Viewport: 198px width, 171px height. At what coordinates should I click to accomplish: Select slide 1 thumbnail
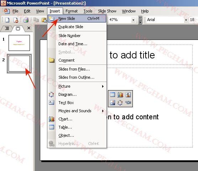pyautogui.click(x=19, y=43)
